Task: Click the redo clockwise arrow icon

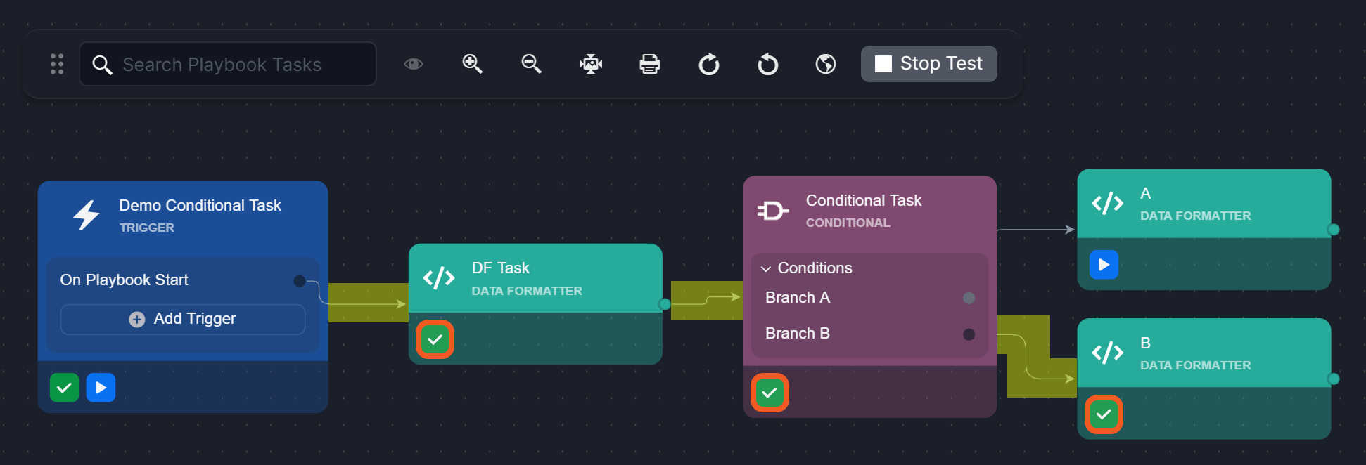Action: coord(708,65)
